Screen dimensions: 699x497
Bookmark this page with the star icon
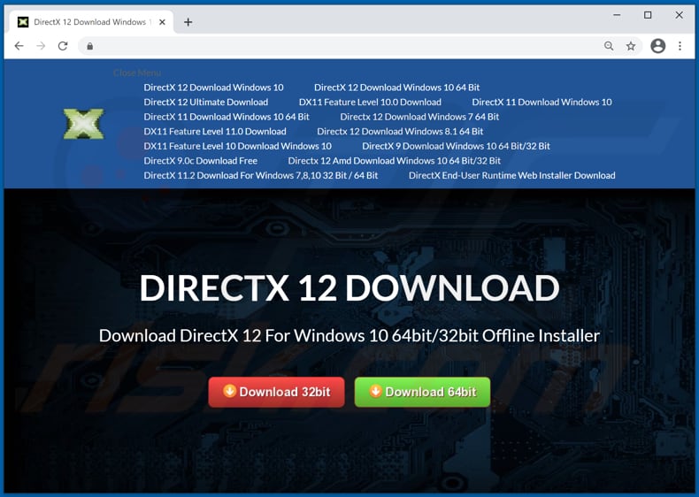pos(630,46)
